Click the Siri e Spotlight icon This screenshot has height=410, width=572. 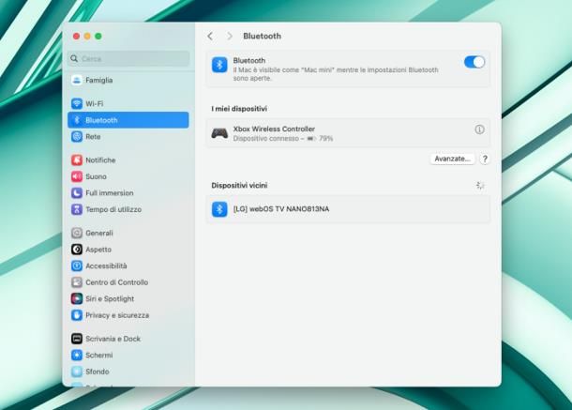pyautogui.click(x=77, y=298)
